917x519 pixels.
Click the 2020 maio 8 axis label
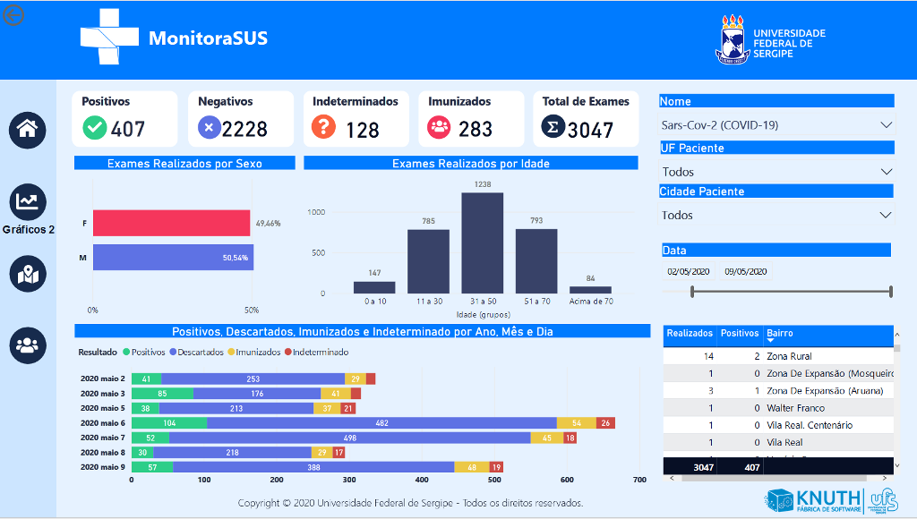click(103, 453)
